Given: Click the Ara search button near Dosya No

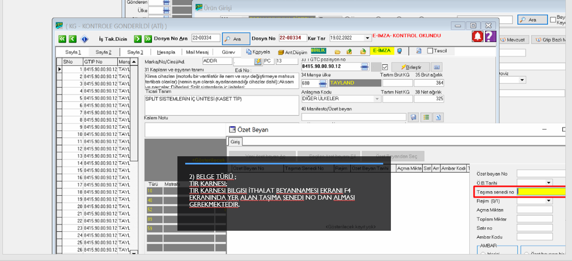Looking at the screenshot, I should (x=236, y=39).
